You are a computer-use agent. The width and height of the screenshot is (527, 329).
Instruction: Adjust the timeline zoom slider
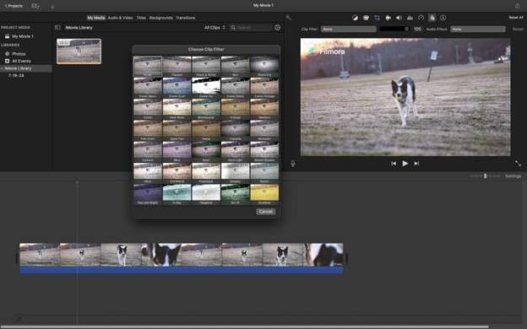pyautogui.click(x=485, y=176)
